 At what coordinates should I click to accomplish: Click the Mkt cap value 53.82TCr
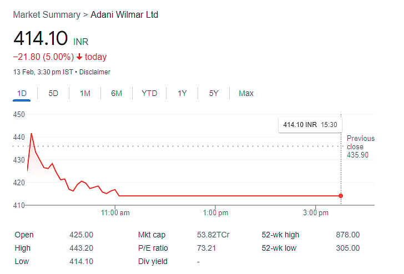[213, 235]
